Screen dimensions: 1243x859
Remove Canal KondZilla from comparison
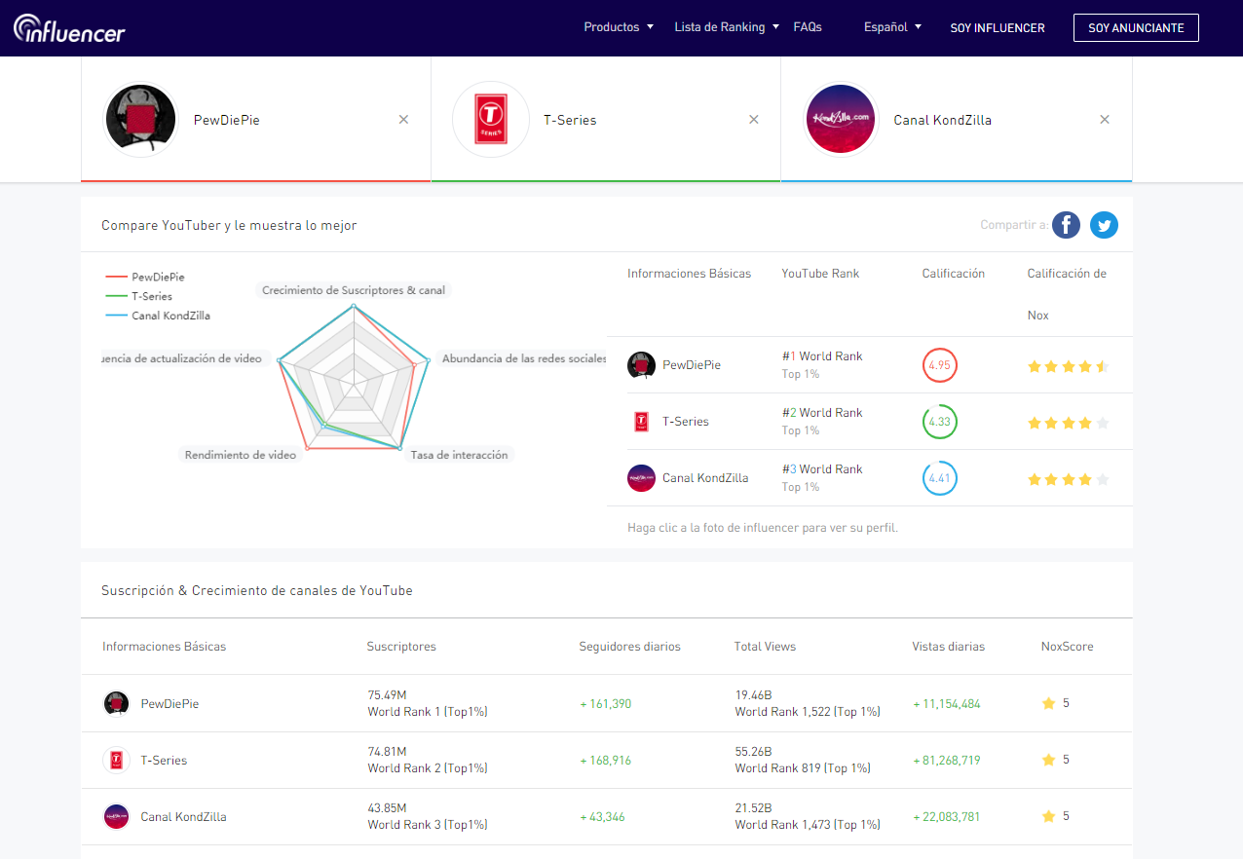1105,120
